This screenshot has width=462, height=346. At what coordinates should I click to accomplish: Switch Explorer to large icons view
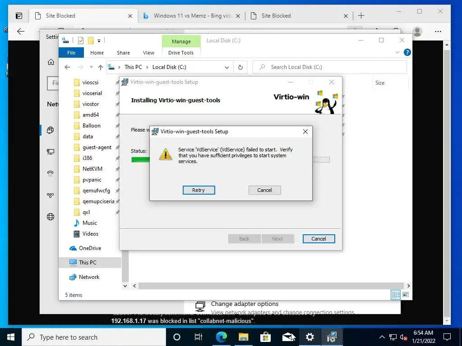(406, 295)
